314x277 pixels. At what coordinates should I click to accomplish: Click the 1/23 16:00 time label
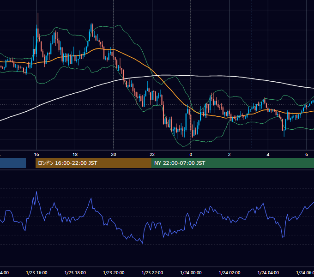coord(36,272)
